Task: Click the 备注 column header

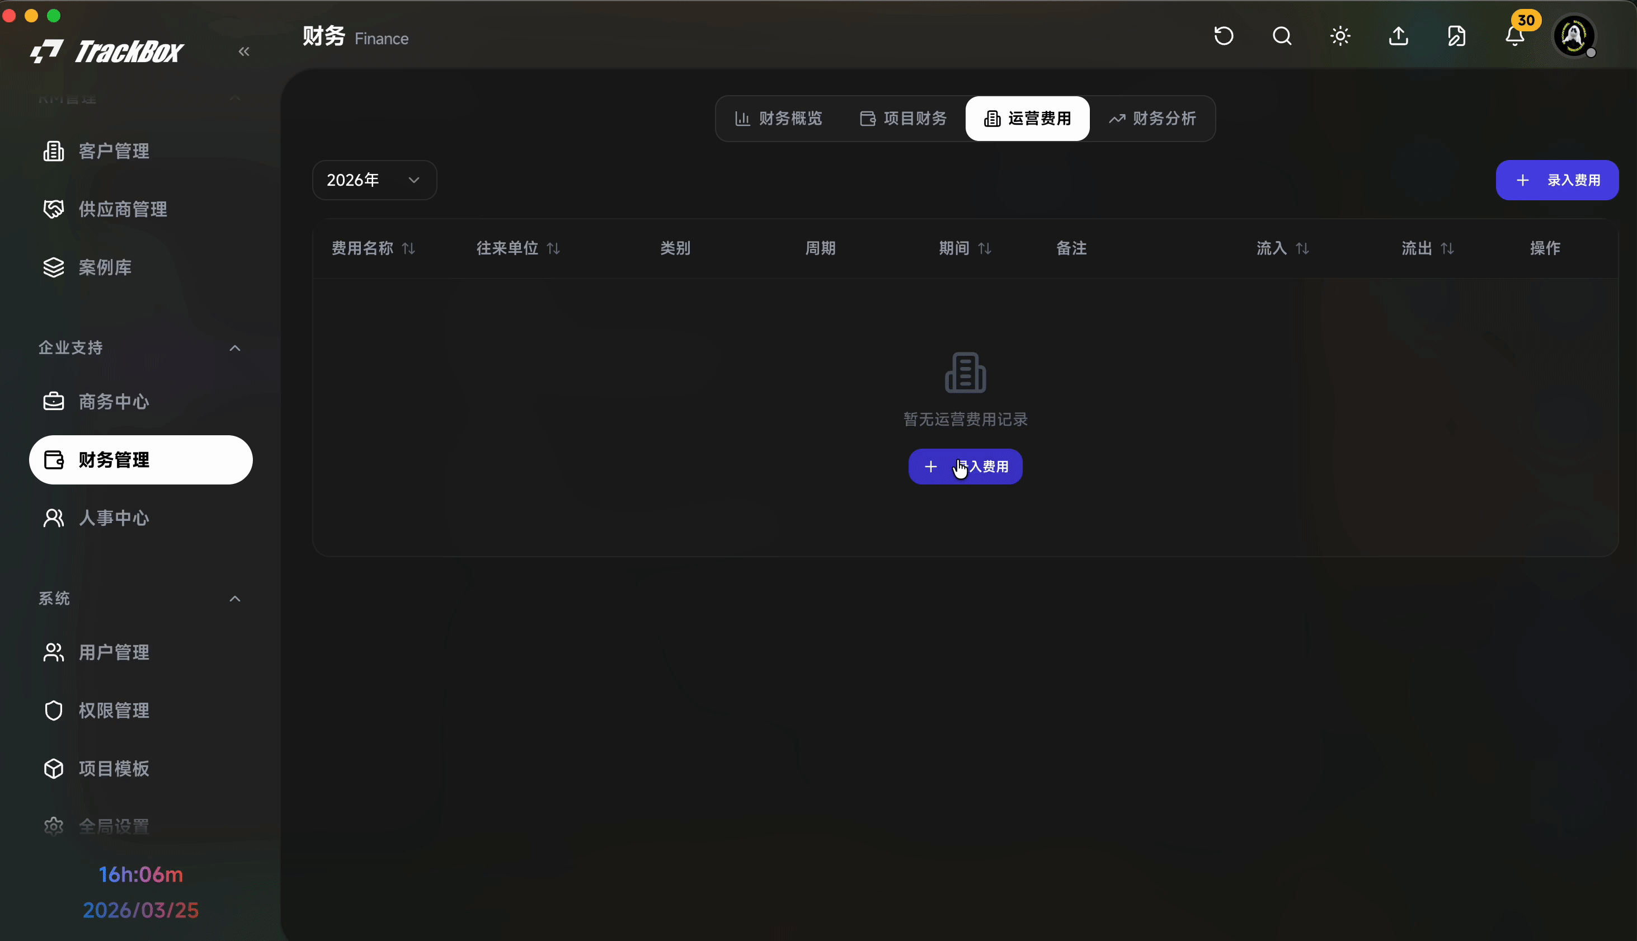Action: pyautogui.click(x=1071, y=249)
